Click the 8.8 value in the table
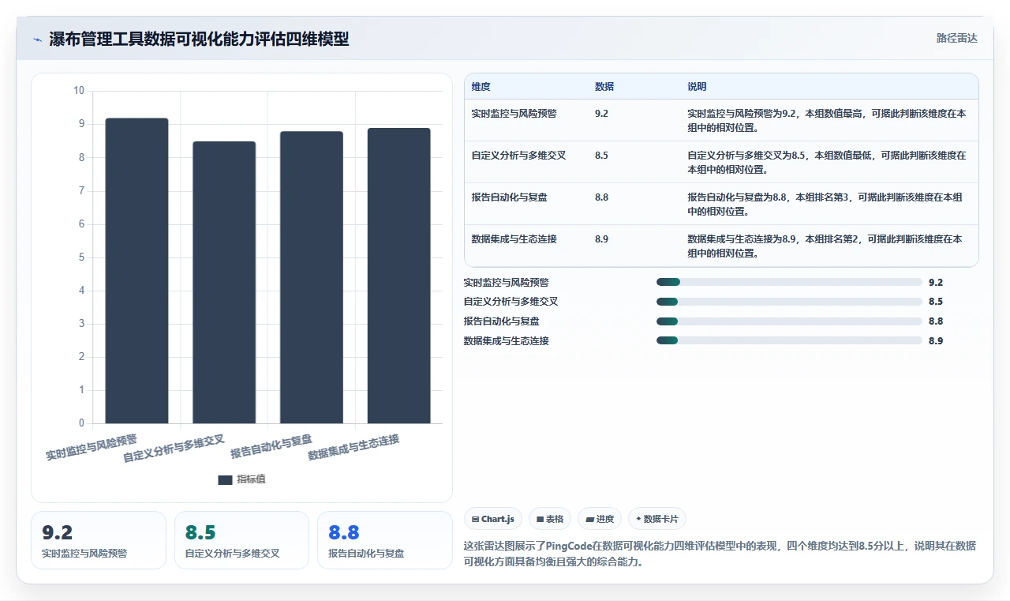 (601, 197)
